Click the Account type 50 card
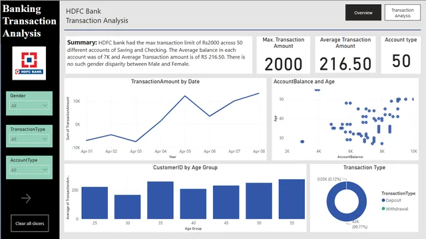This screenshot has height=239, width=426. 401,54
